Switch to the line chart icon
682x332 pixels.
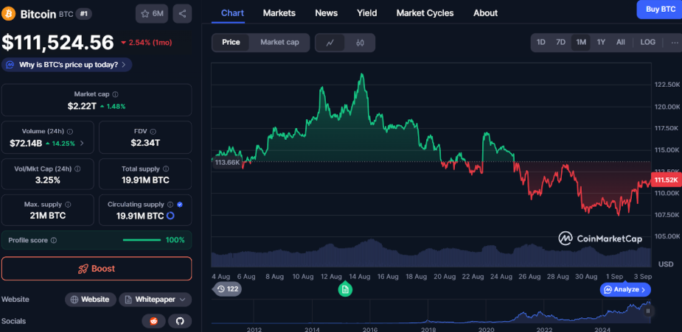pyautogui.click(x=330, y=43)
